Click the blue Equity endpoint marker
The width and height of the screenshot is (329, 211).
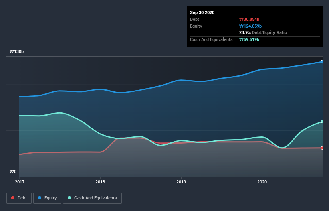pyautogui.click(x=322, y=62)
